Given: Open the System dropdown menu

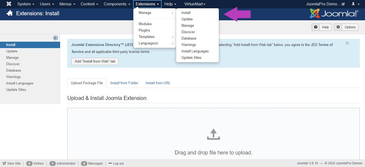Looking at the screenshot, I should click(x=26, y=4).
